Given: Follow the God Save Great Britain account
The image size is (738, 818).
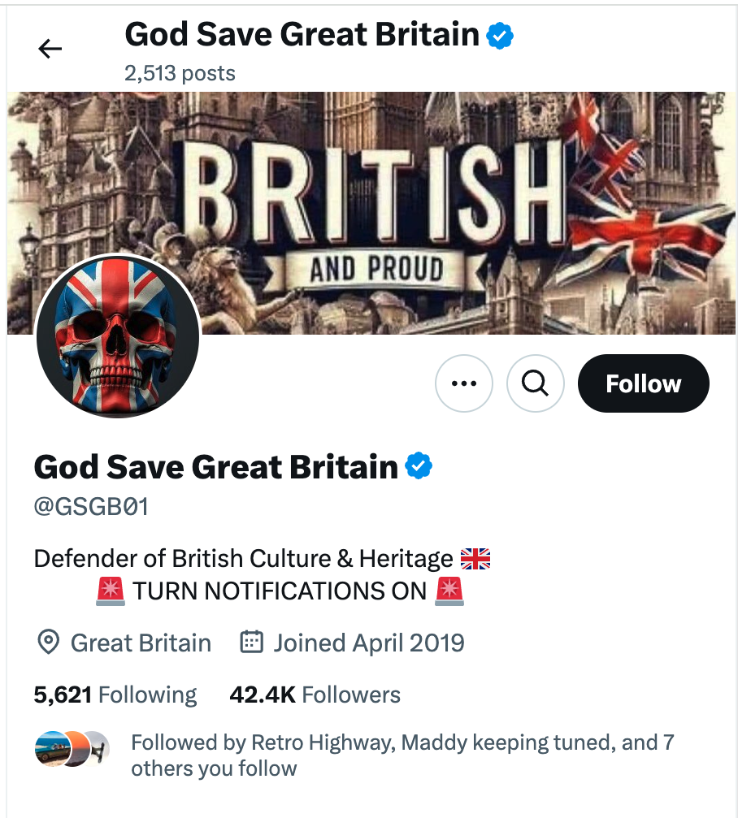Looking at the screenshot, I should 643,383.
